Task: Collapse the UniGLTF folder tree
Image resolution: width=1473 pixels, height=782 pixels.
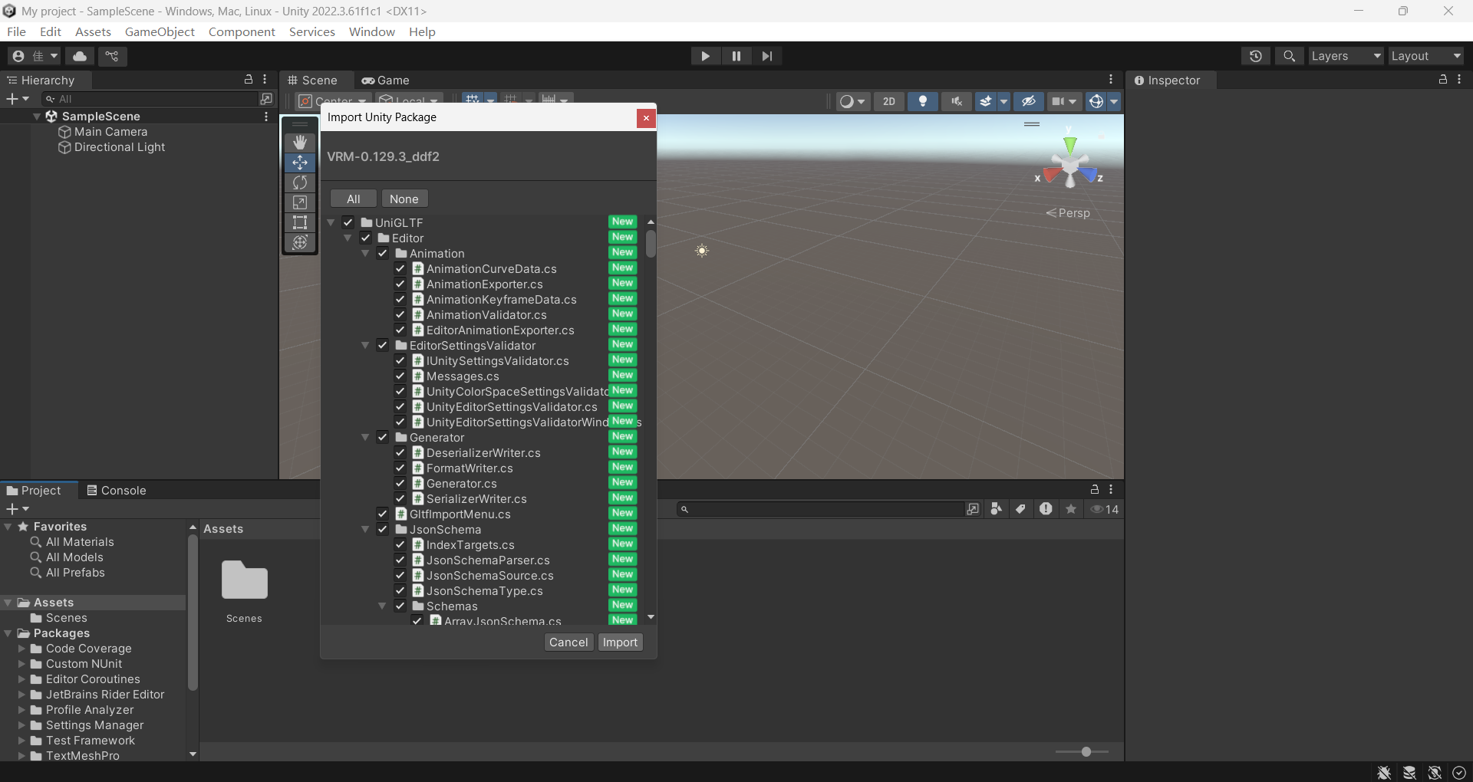Action: tap(331, 222)
